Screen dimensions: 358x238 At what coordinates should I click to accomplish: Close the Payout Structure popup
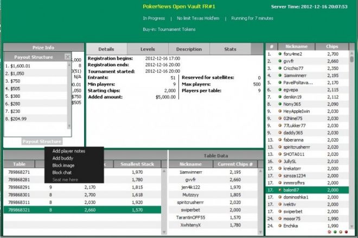(x=68, y=57)
